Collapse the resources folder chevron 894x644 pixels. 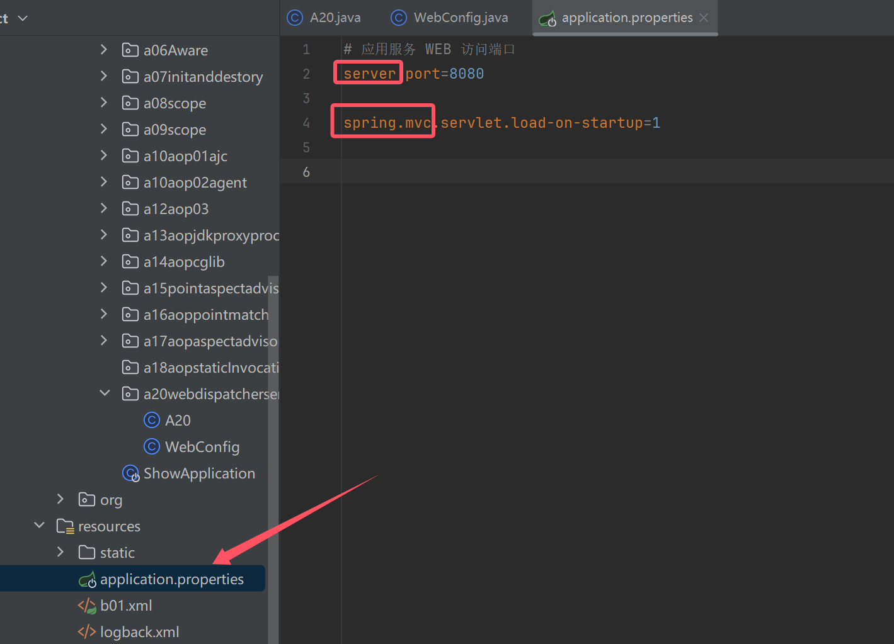[39, 526]
